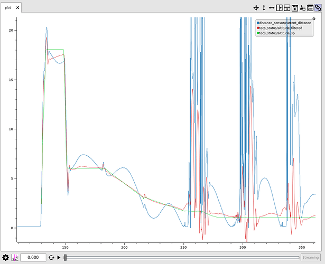325x264 pixels.
Task: Click the time slider handle
Action: point(65,258)
